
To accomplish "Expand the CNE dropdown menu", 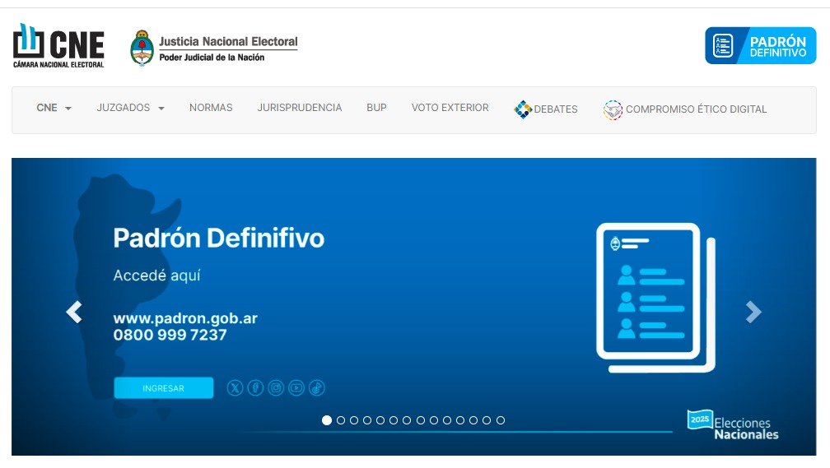I will (x=54, y=109).
